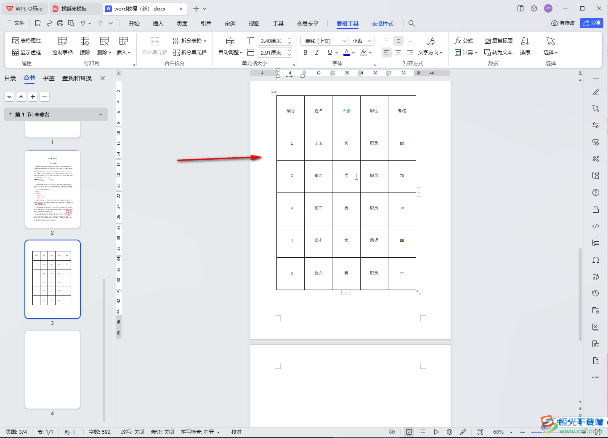
Task: Toggle Italic formatting
Action: click(317, 53)
